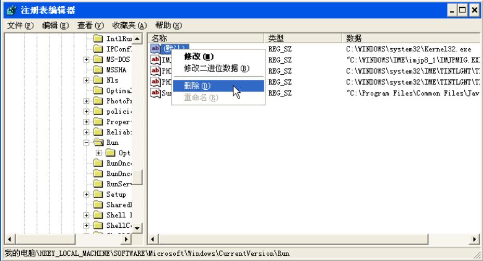Expand the Nls key

click(x=86, y=80)
